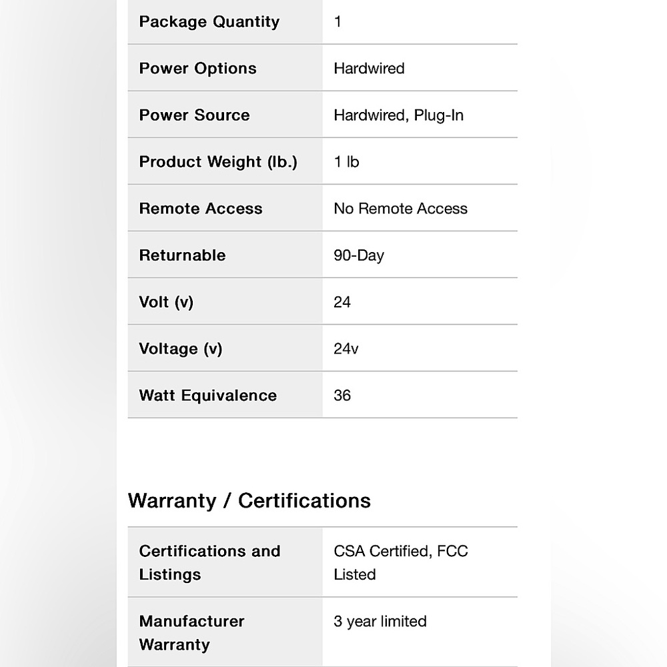Screen dimensions: 667x667
Task: Click the CSA Certified, FCC Listed value
Action: coord(401,563)
